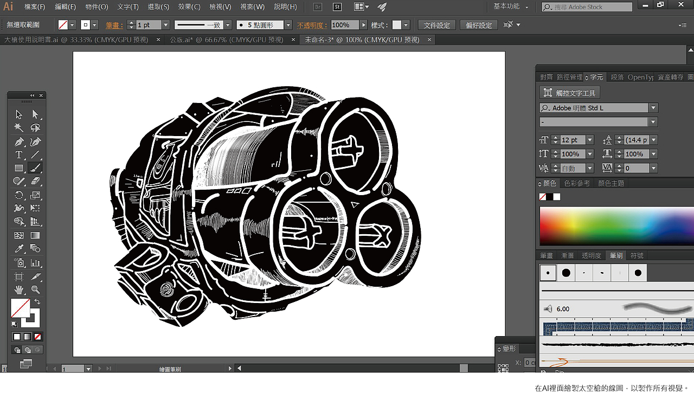694x406 pixels.
Task: Click the 文件設定 button
Action: point(437,25)
